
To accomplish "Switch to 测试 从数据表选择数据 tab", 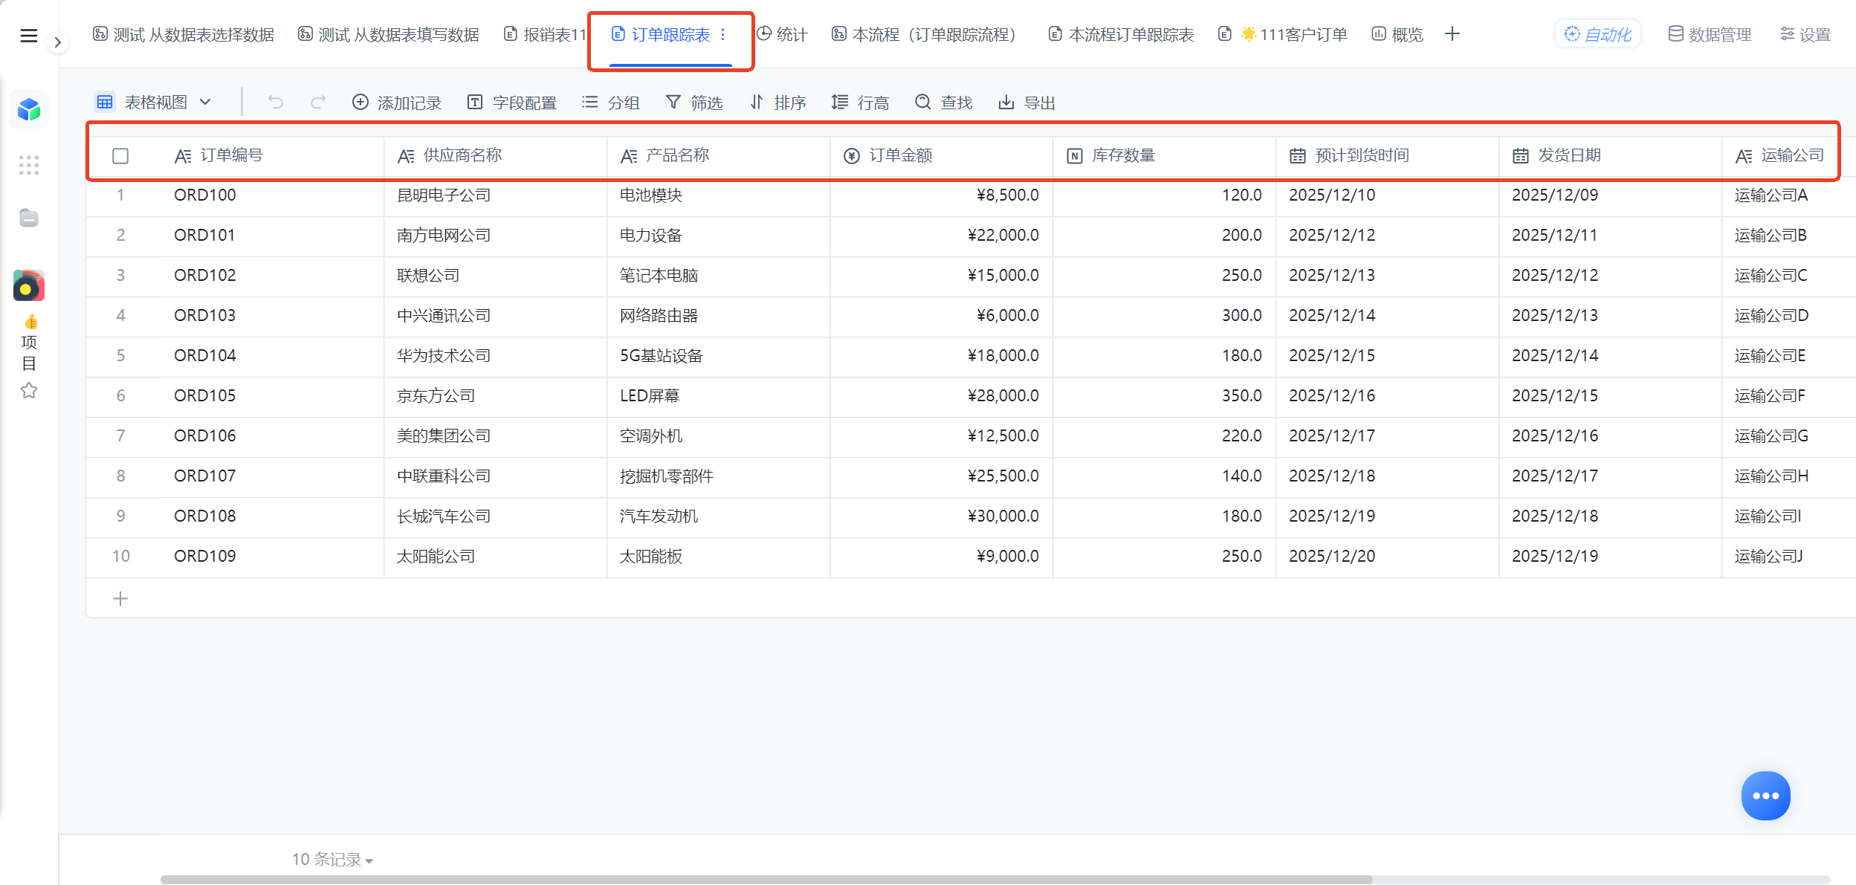I will coord(184,35).
